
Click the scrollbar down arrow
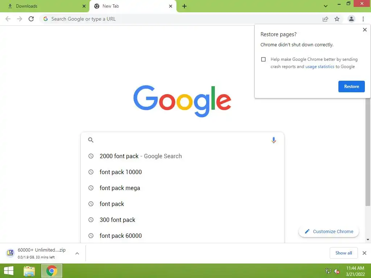[368, 240]
